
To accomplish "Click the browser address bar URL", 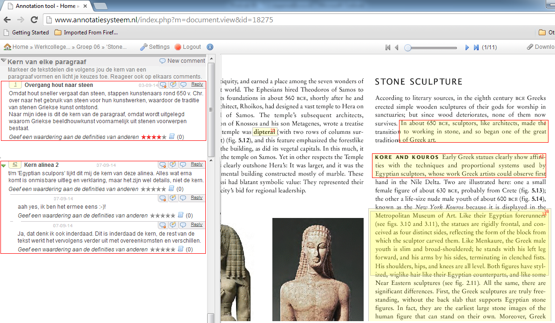I will click(x=164, y=20).
